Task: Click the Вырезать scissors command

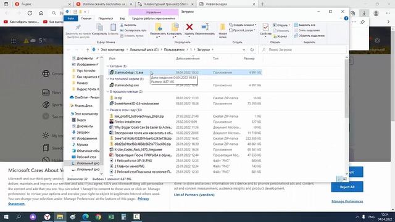Action: point(128,25)
